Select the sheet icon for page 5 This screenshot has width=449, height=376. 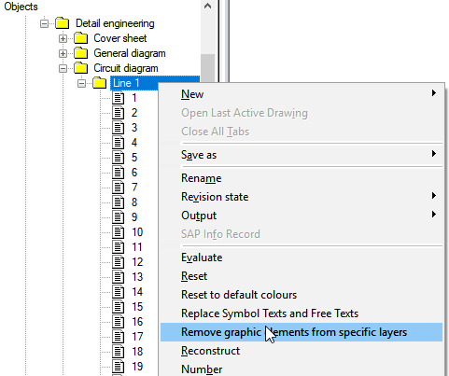point(118,158)
